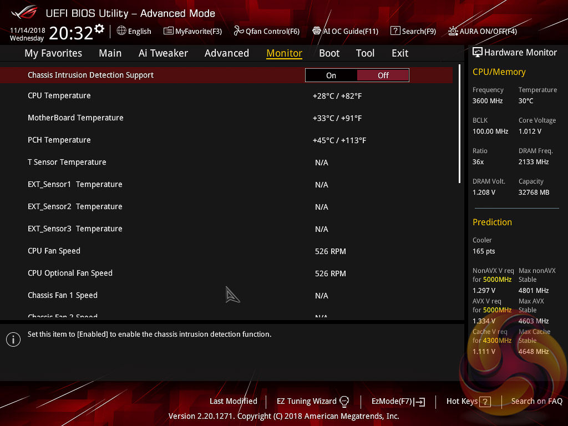The image size is (568, 426).
Task: Open the My Favorites tab
Action: (x=53, y=53)
